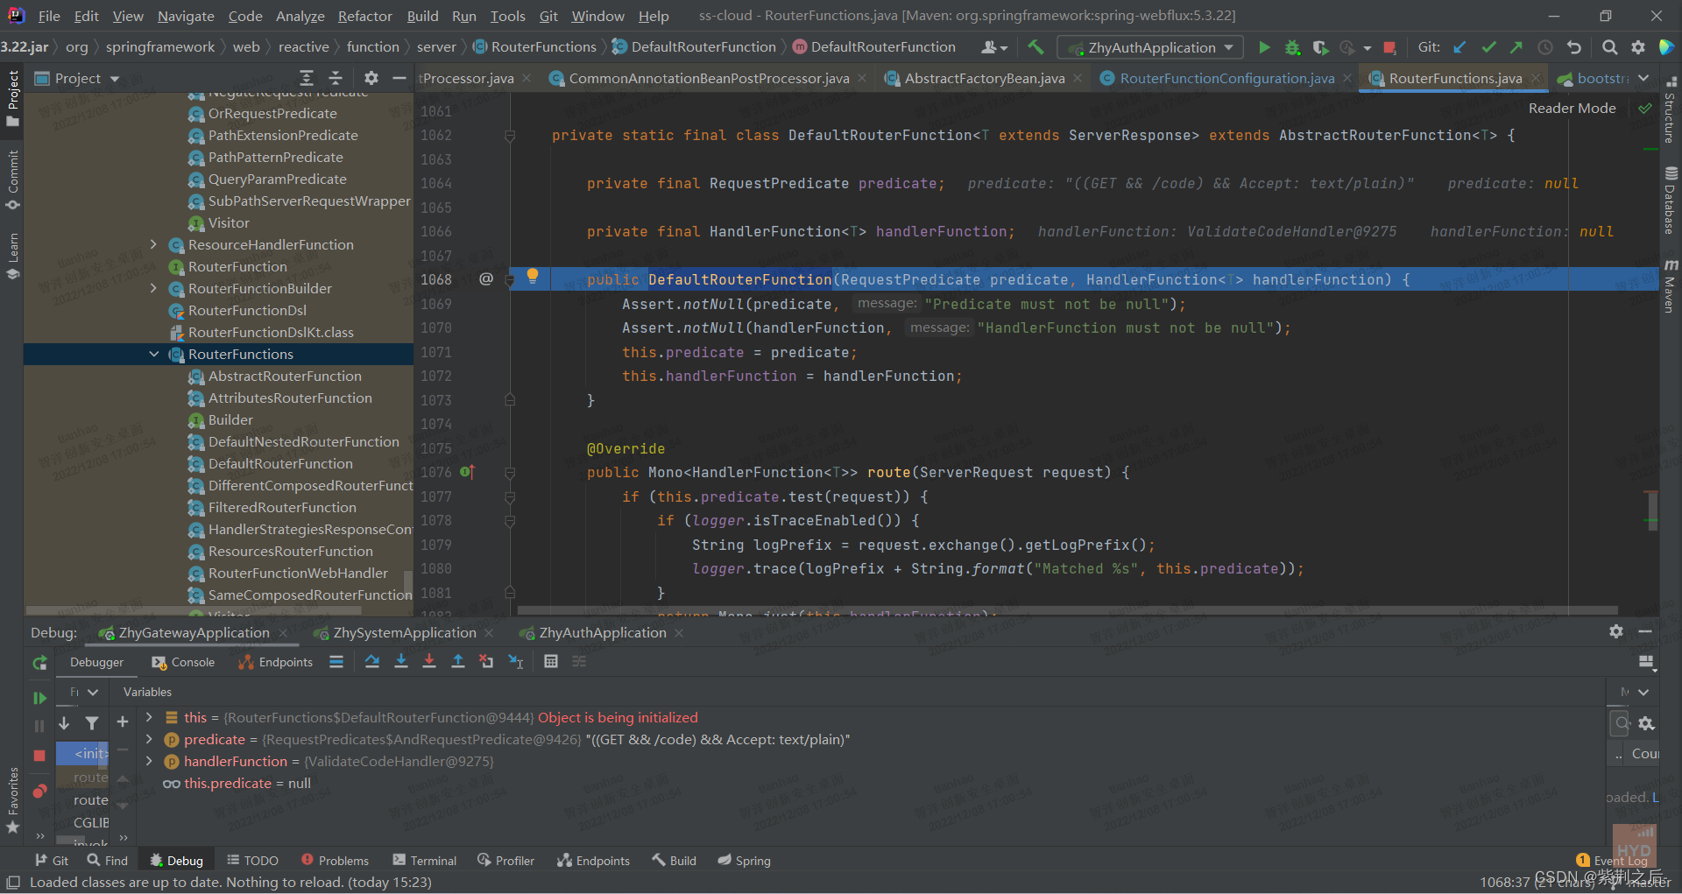The height and width of the screenshot is (894, 1682).
Task: Open Profiler tool window button
Action: (x=506, y=861)
